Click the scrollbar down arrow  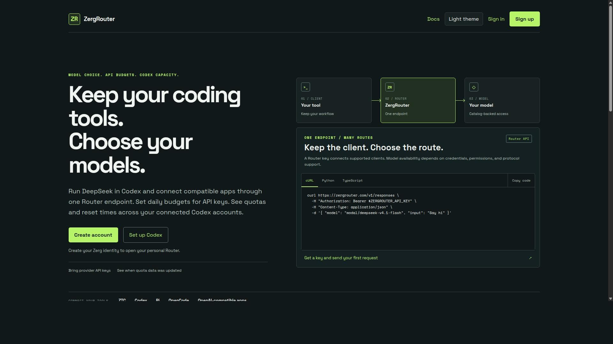(610, 299)
